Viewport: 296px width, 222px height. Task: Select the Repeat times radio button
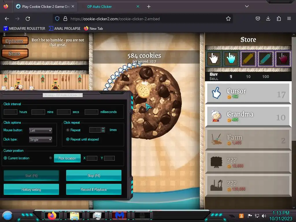click(x=68, y=130)
